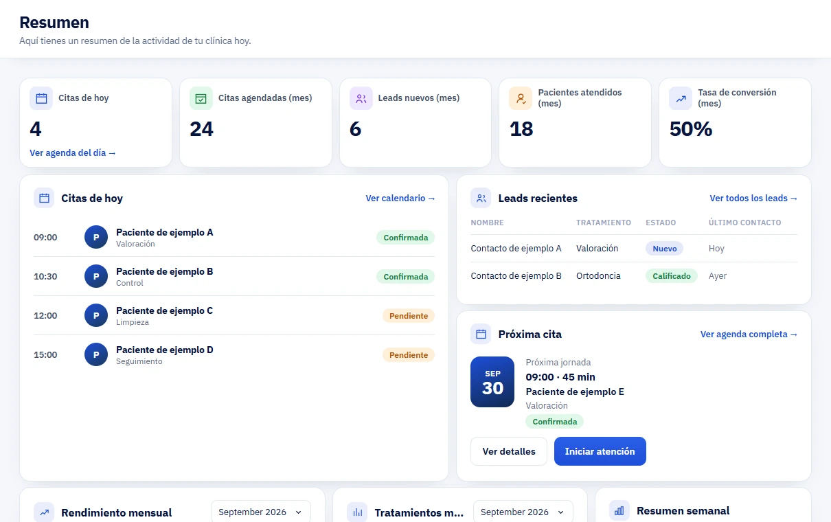Click the Iniciar atención button
The width and height of the screenshot is (831, 522).
pos(600,451)
